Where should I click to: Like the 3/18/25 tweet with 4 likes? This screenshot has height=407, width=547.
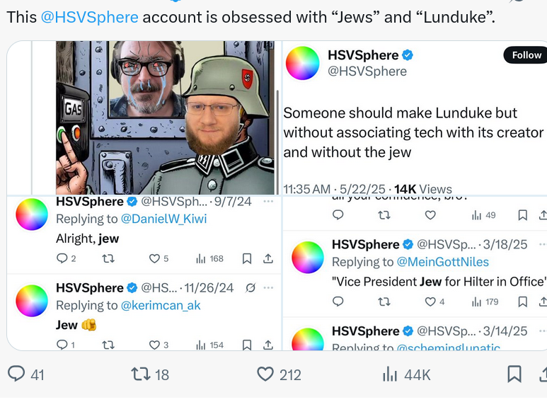point(434,302)
